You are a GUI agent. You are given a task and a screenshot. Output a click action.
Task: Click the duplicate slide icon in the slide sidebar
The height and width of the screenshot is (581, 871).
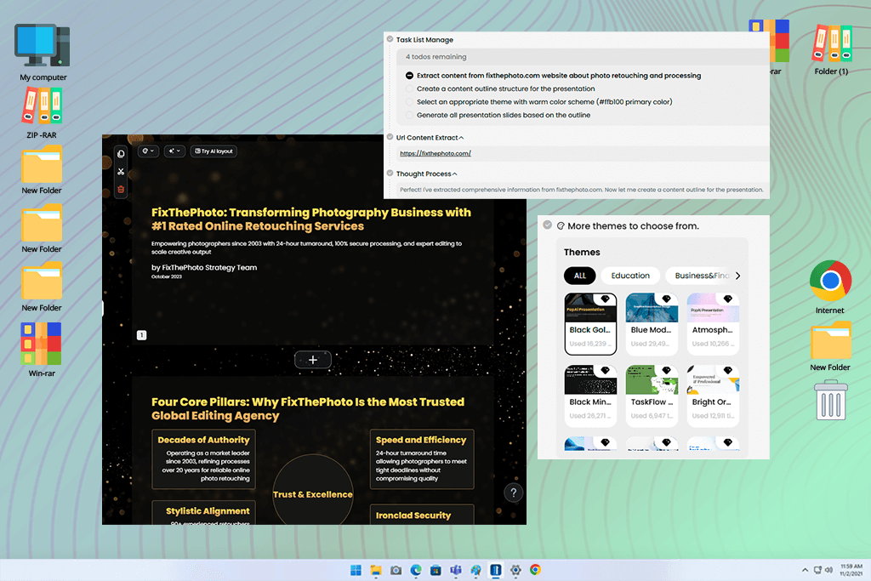tap(121, 154)
